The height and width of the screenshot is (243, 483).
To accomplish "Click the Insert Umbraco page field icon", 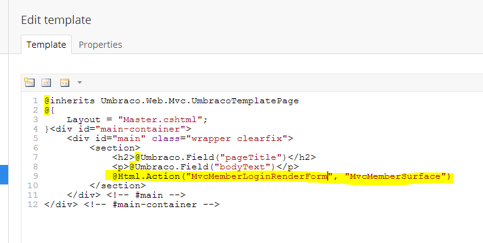I will pyautogui.click(x=30, y=82).
